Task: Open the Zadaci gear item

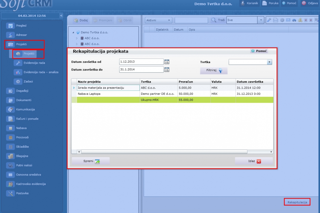Action: [x=24, y=81]
